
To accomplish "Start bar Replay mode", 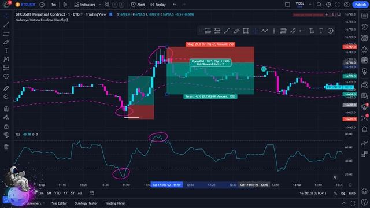I will pyautogui.click(x=158, y=5).
